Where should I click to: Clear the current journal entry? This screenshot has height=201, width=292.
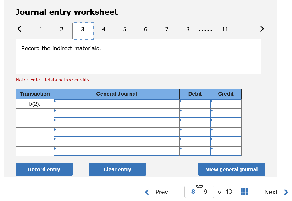117,169
